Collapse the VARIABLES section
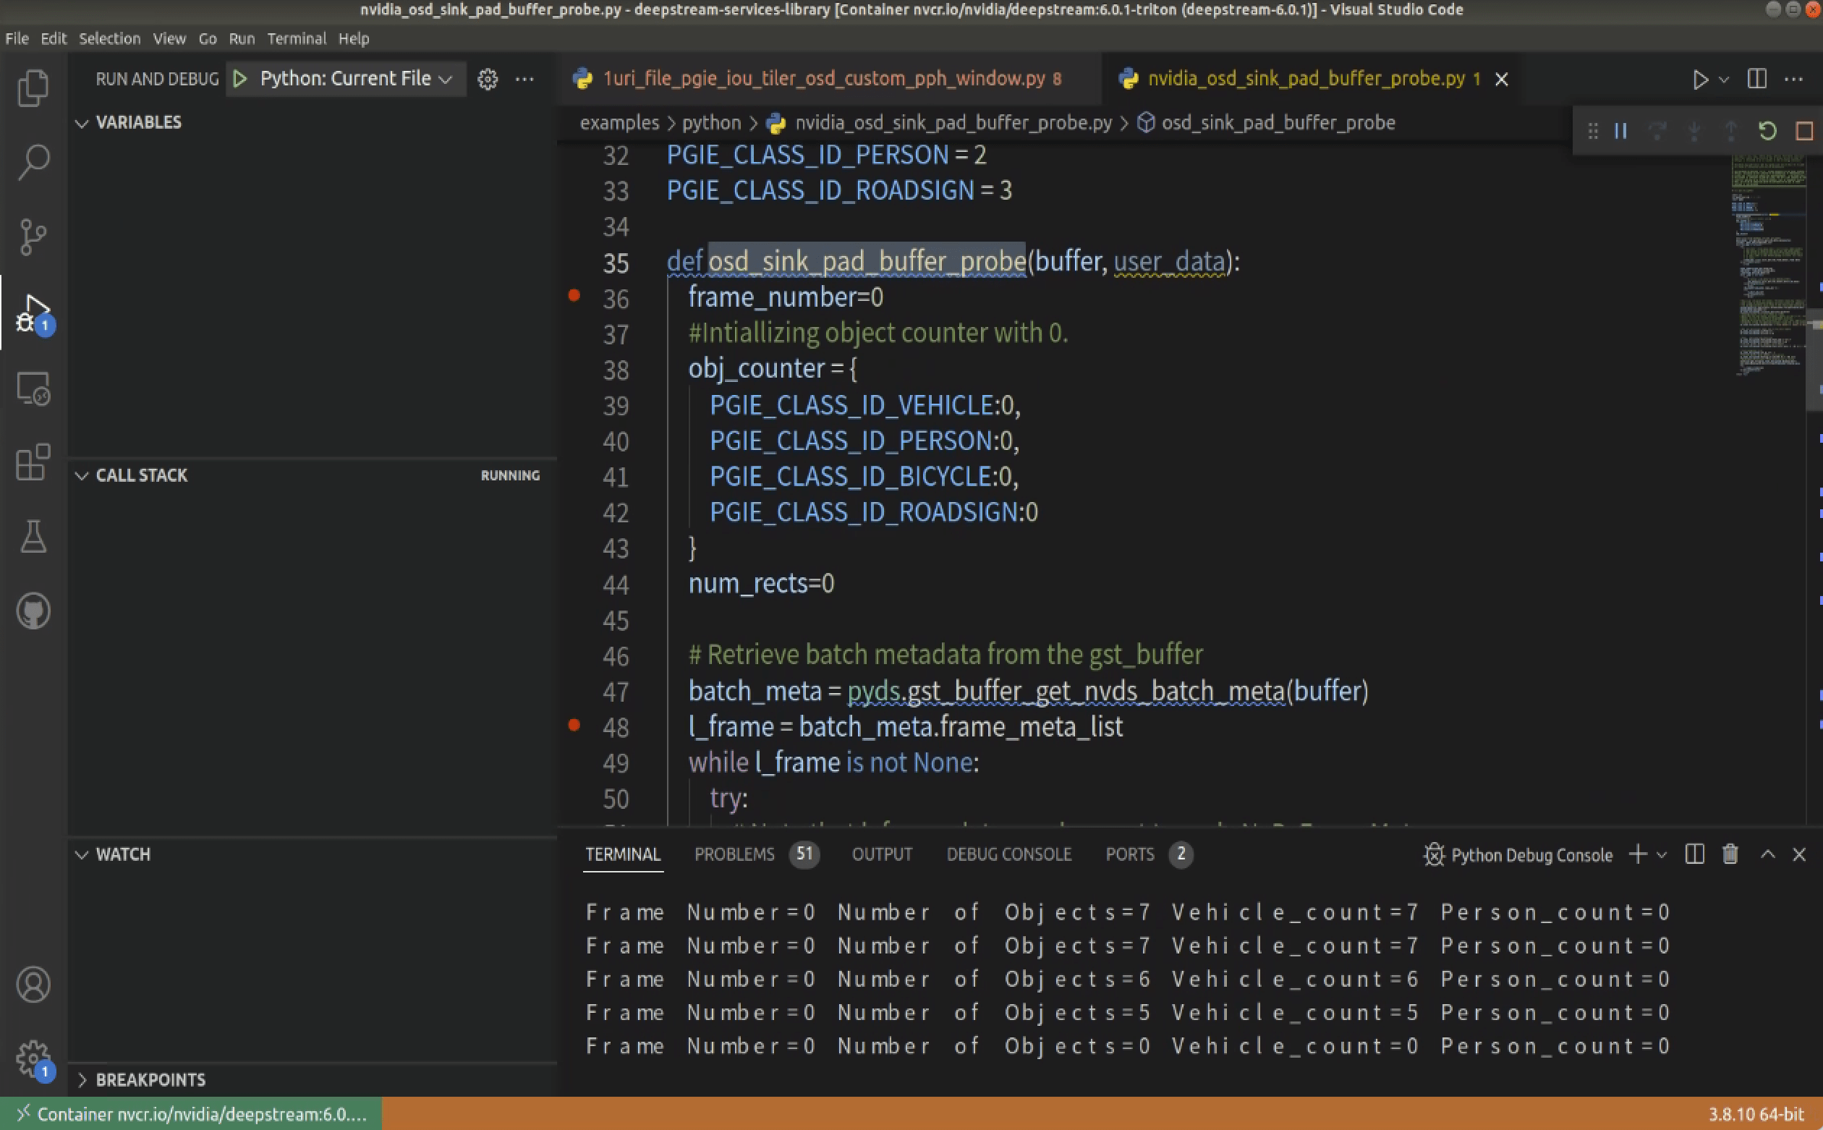 pyautogui.click(x=82, y=122)
